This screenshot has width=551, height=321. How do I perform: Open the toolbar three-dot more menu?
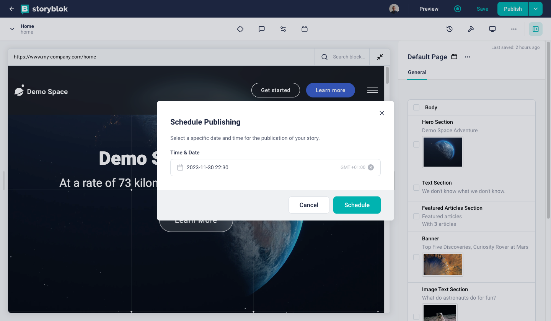tap(514, 29)
